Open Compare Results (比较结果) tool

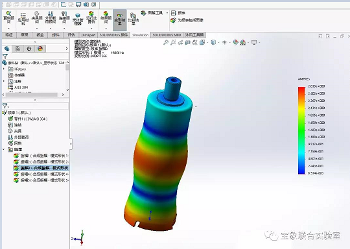coord(134,19)
